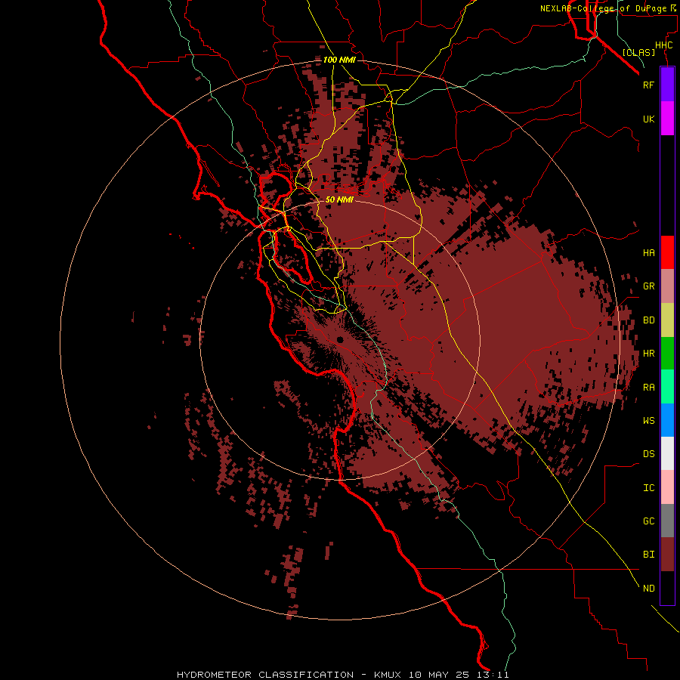Click the 'HYDROMETEOR CLASSIFICATION' title text
The image size is (680, 680).
pos(265,675)
